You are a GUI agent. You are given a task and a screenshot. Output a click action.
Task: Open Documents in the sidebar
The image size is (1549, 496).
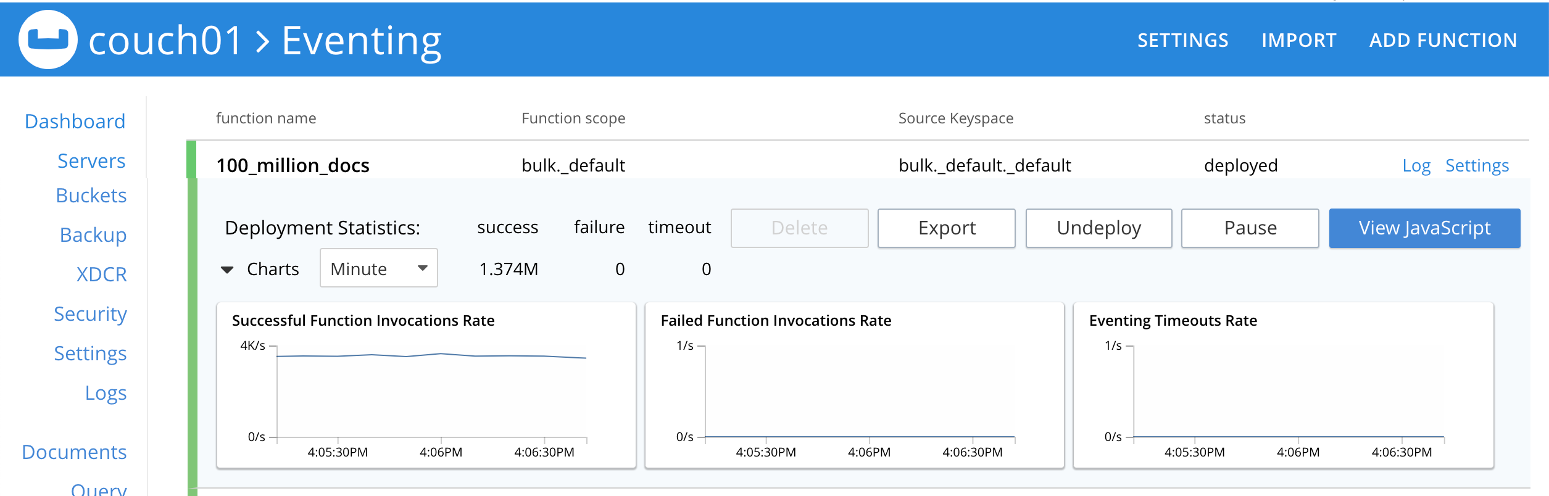pyautogui.click(x=74, y=452)
